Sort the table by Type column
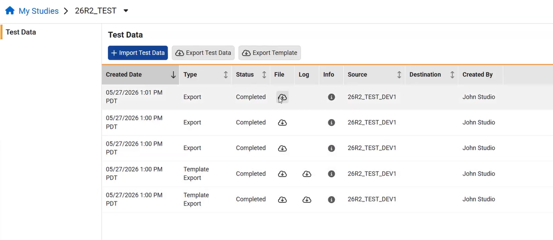This screenshot has width=553, height=240. pyautogui.click(x=205, y=75)
